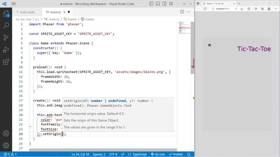The image size is (280, 157).
Task: Click the frameWidth property on line 12
Action: click(x=51, y=77)
